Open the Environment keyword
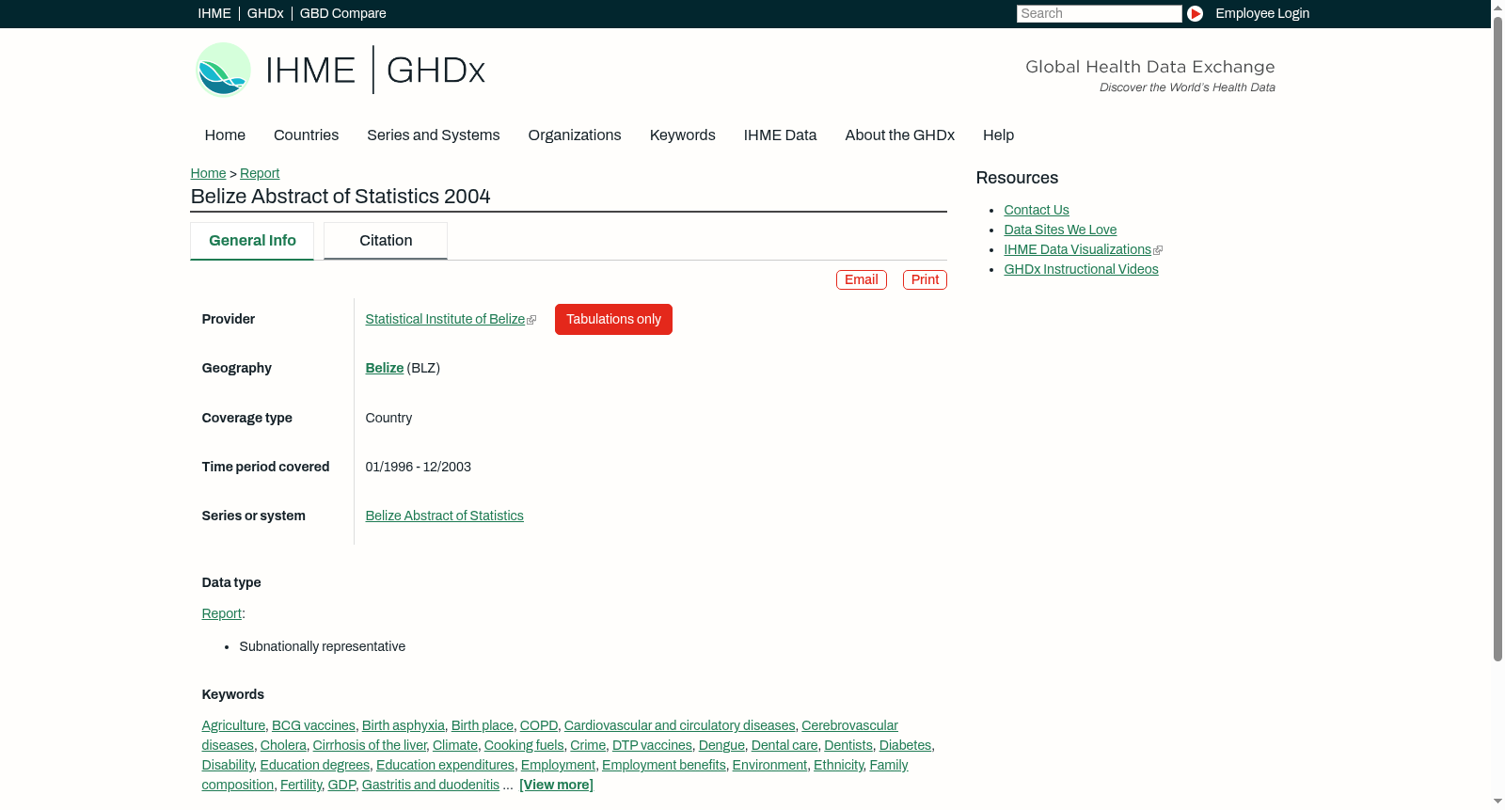The width and height of the screenshot is (1505, 810). coord(769,765)
